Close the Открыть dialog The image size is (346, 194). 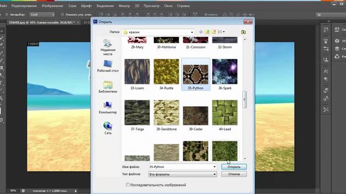(248, 22)
